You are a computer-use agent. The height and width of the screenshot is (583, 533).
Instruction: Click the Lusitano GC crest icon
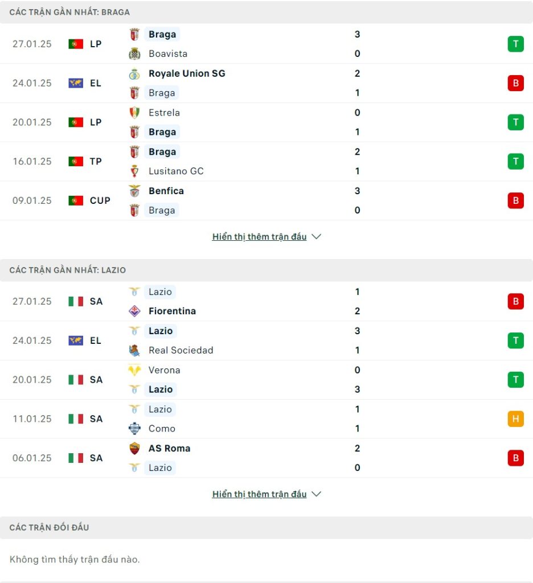coord(134,171)
